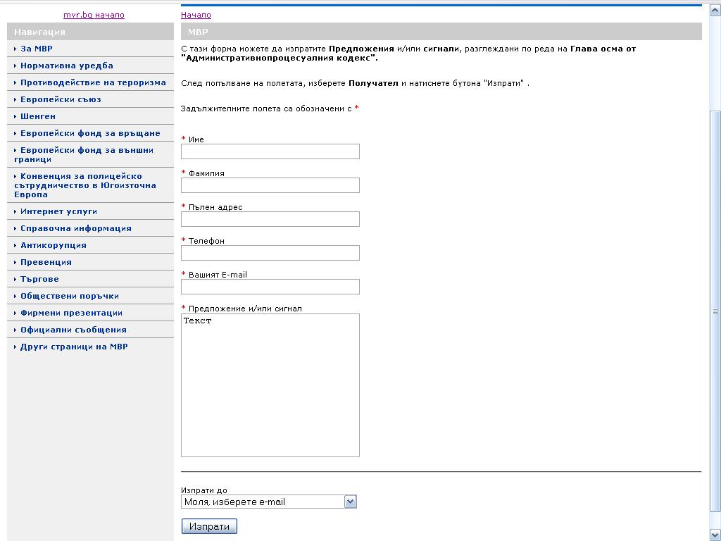Go to 'Шенген' navigation item

(38, 116)
